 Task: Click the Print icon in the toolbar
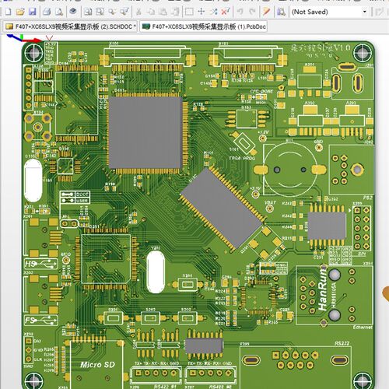pyautogui.click(x=47, y=12)
